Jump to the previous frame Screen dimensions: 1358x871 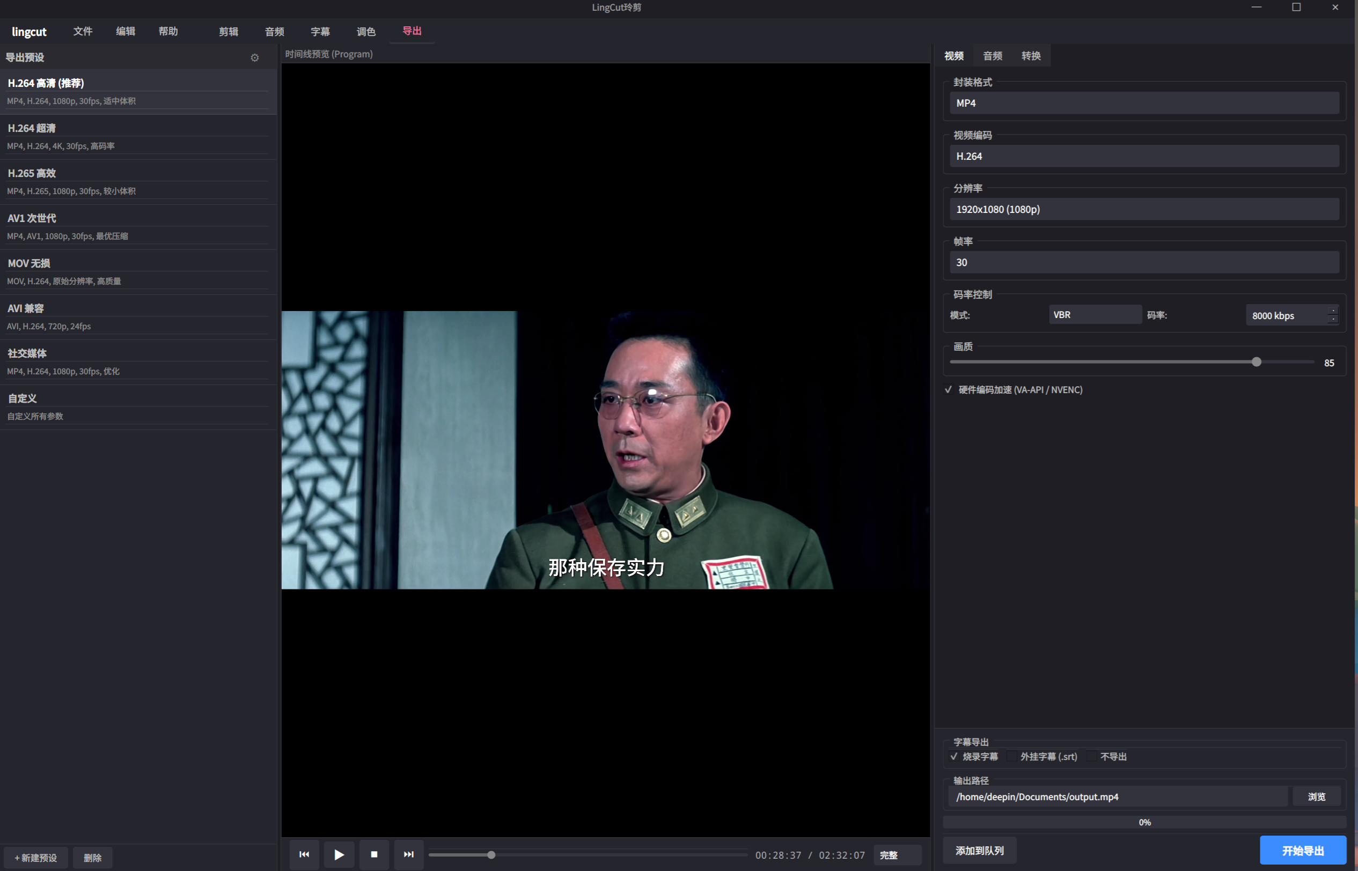304,854
